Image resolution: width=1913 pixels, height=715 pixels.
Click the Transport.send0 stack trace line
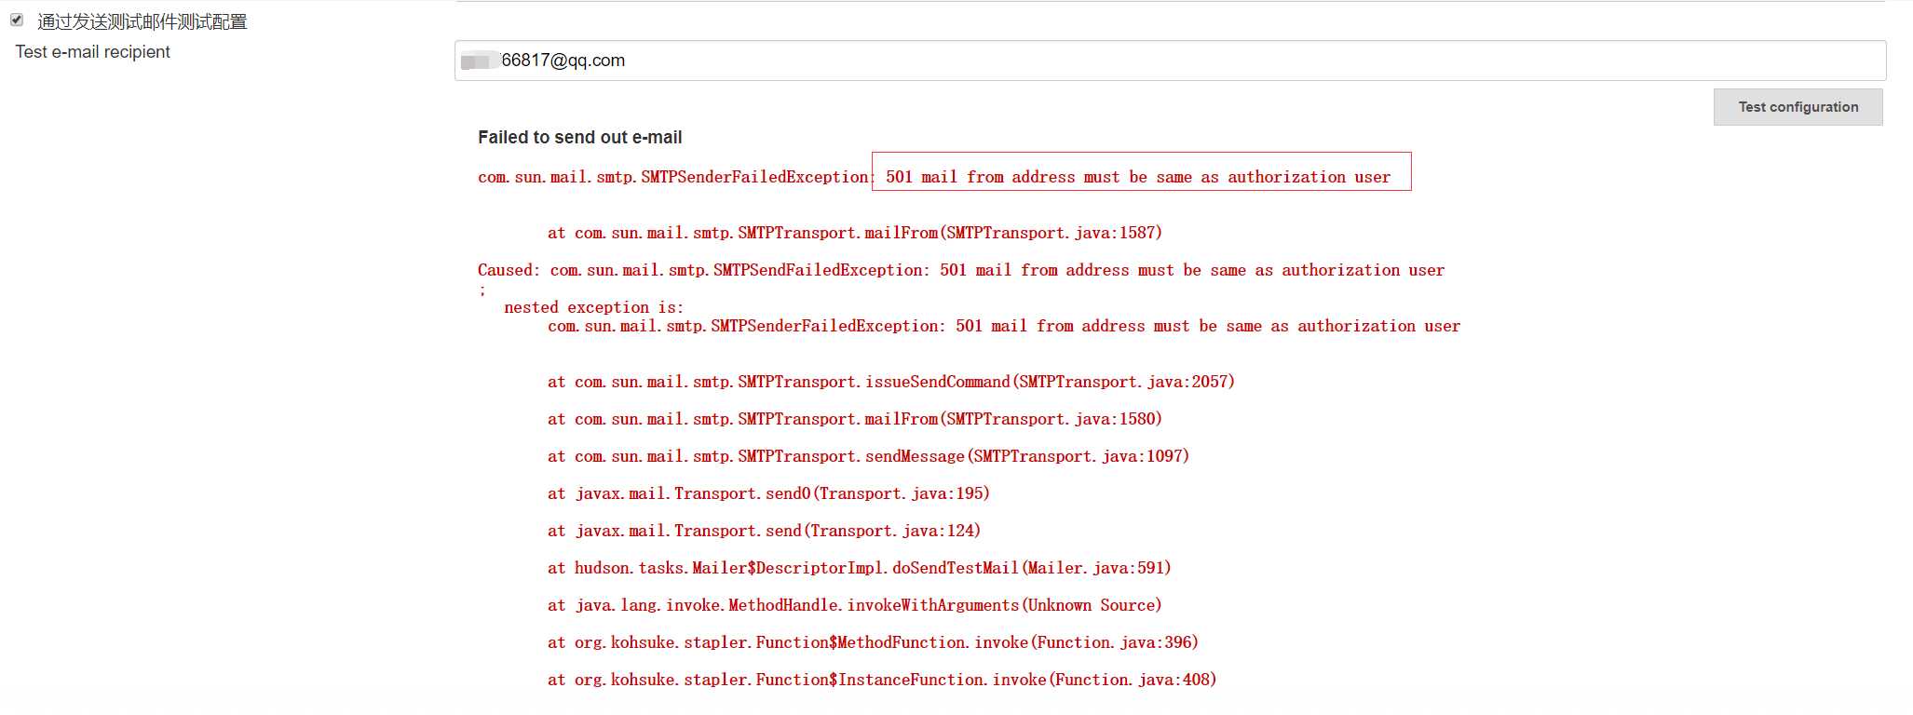pyautogui.click(x=768, y=493)
